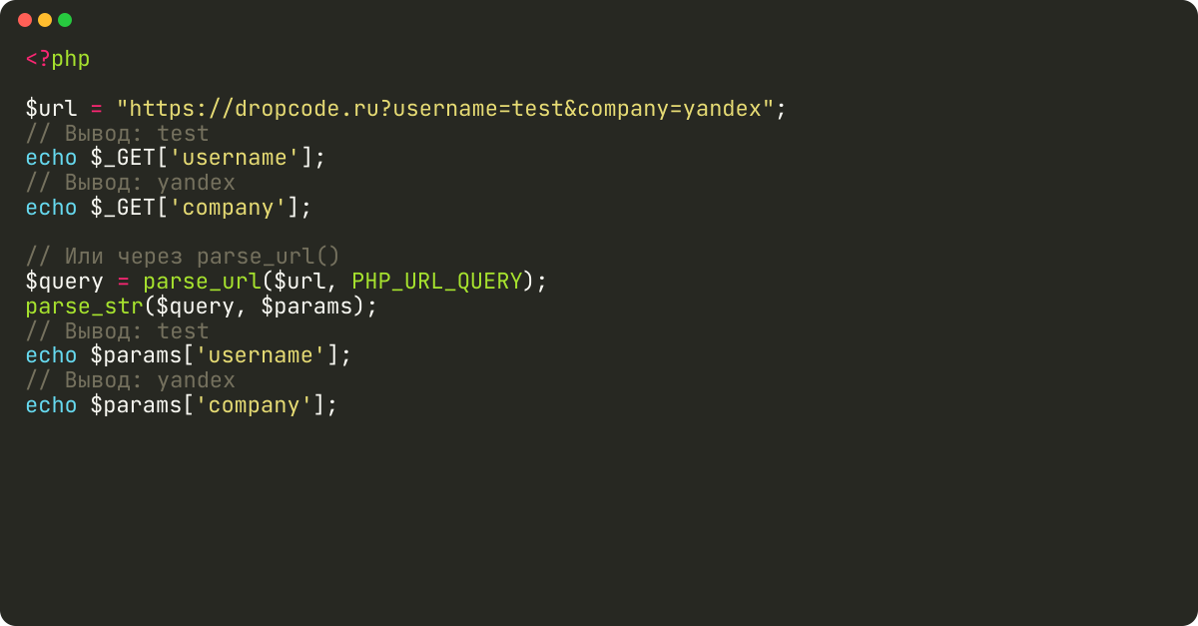Click the last "Вывод: yandex" comment

tap(130, 380)
